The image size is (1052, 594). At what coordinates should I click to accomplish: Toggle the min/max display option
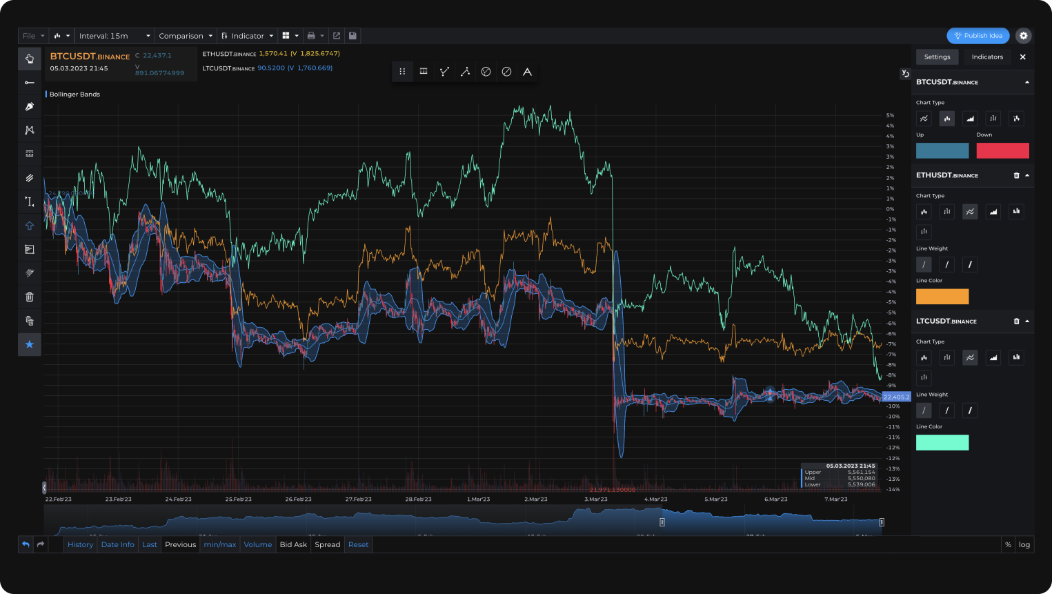(220, 544)
